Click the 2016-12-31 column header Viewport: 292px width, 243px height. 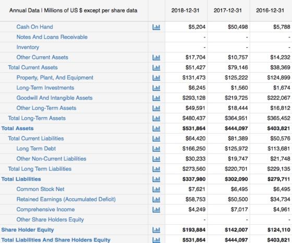pyautogui.click(x=270, y=10)
